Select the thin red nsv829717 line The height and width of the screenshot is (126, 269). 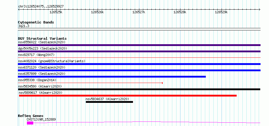point(139,58)
